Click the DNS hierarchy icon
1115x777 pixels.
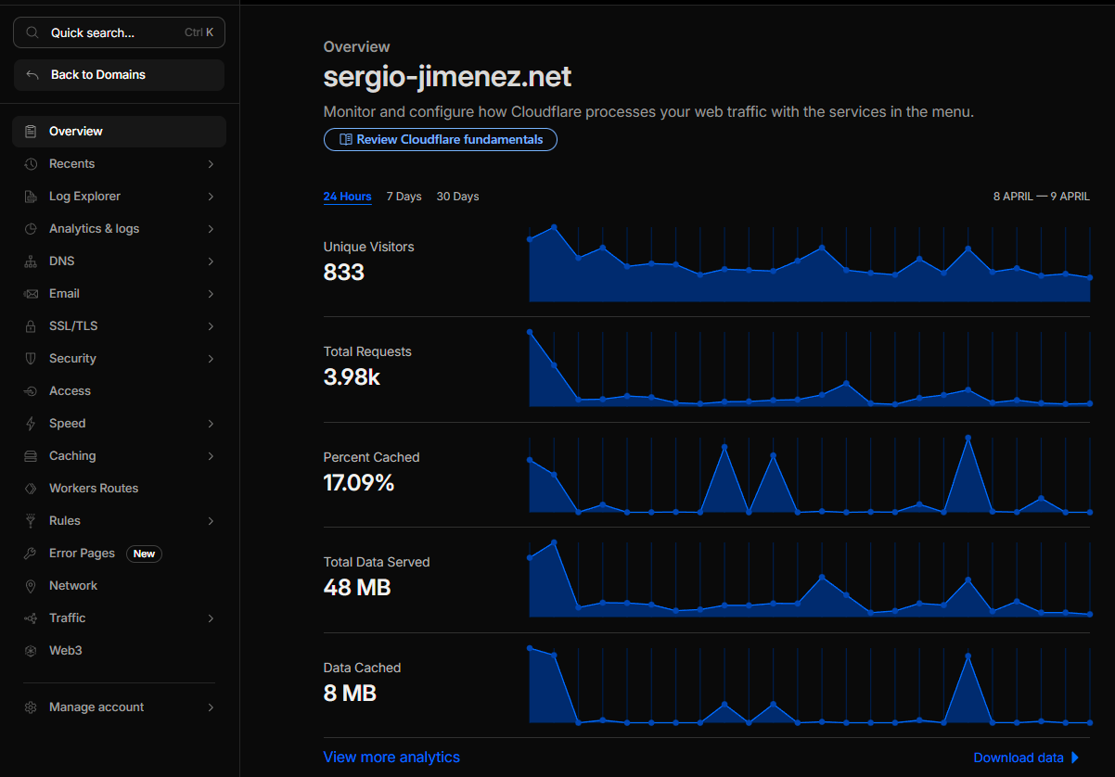coord(31,261)
